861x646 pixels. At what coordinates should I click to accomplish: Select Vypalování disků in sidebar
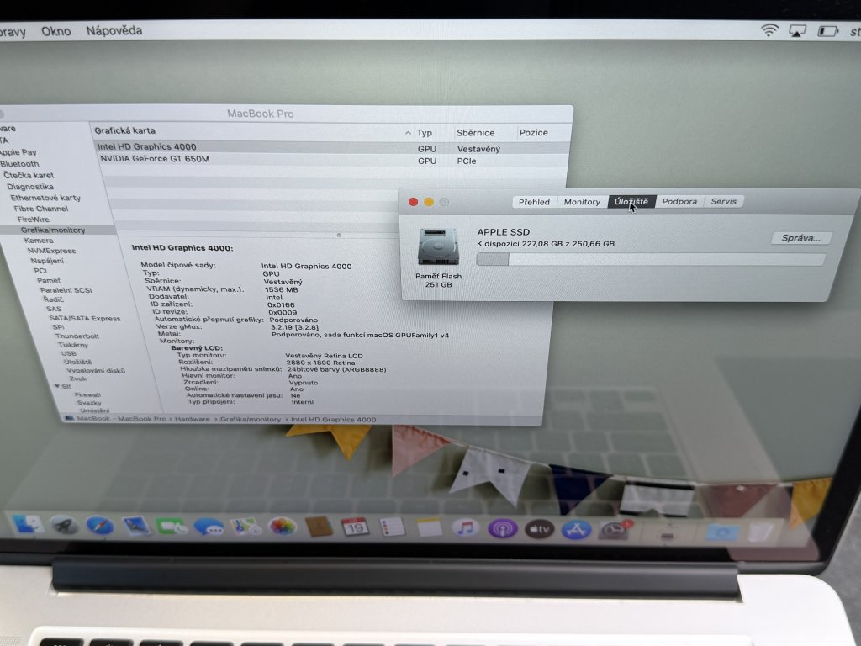point(96,370)
